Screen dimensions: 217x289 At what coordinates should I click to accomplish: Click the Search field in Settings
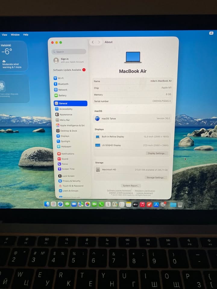coord(69,52)
